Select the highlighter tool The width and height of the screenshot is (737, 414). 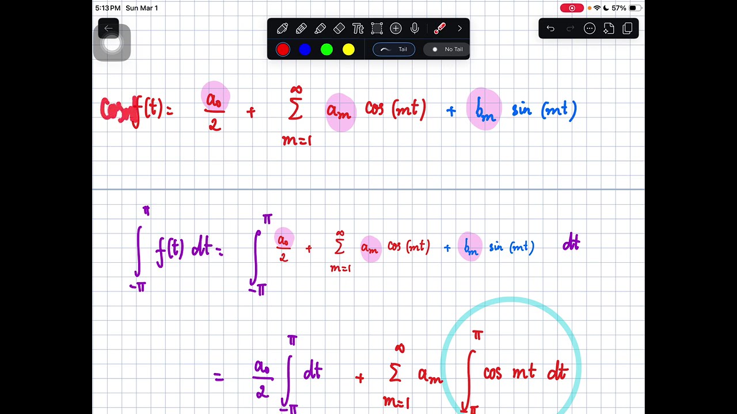click(x=320, y=29)
